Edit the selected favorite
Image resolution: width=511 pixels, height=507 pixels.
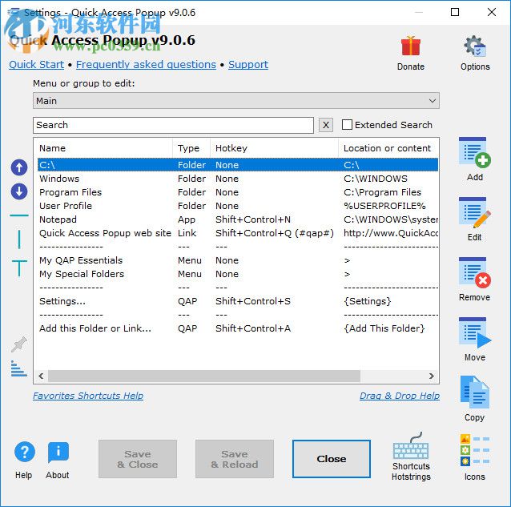coord(475,212)
